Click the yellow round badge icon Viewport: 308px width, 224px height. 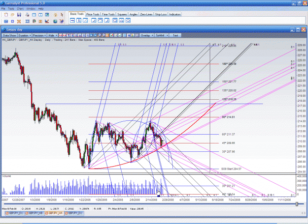pos(55,15)
